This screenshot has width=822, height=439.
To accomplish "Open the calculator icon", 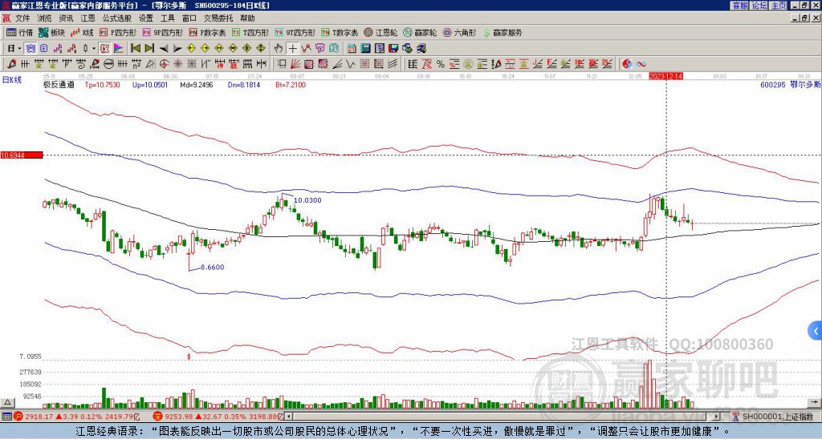I will 365,49.
